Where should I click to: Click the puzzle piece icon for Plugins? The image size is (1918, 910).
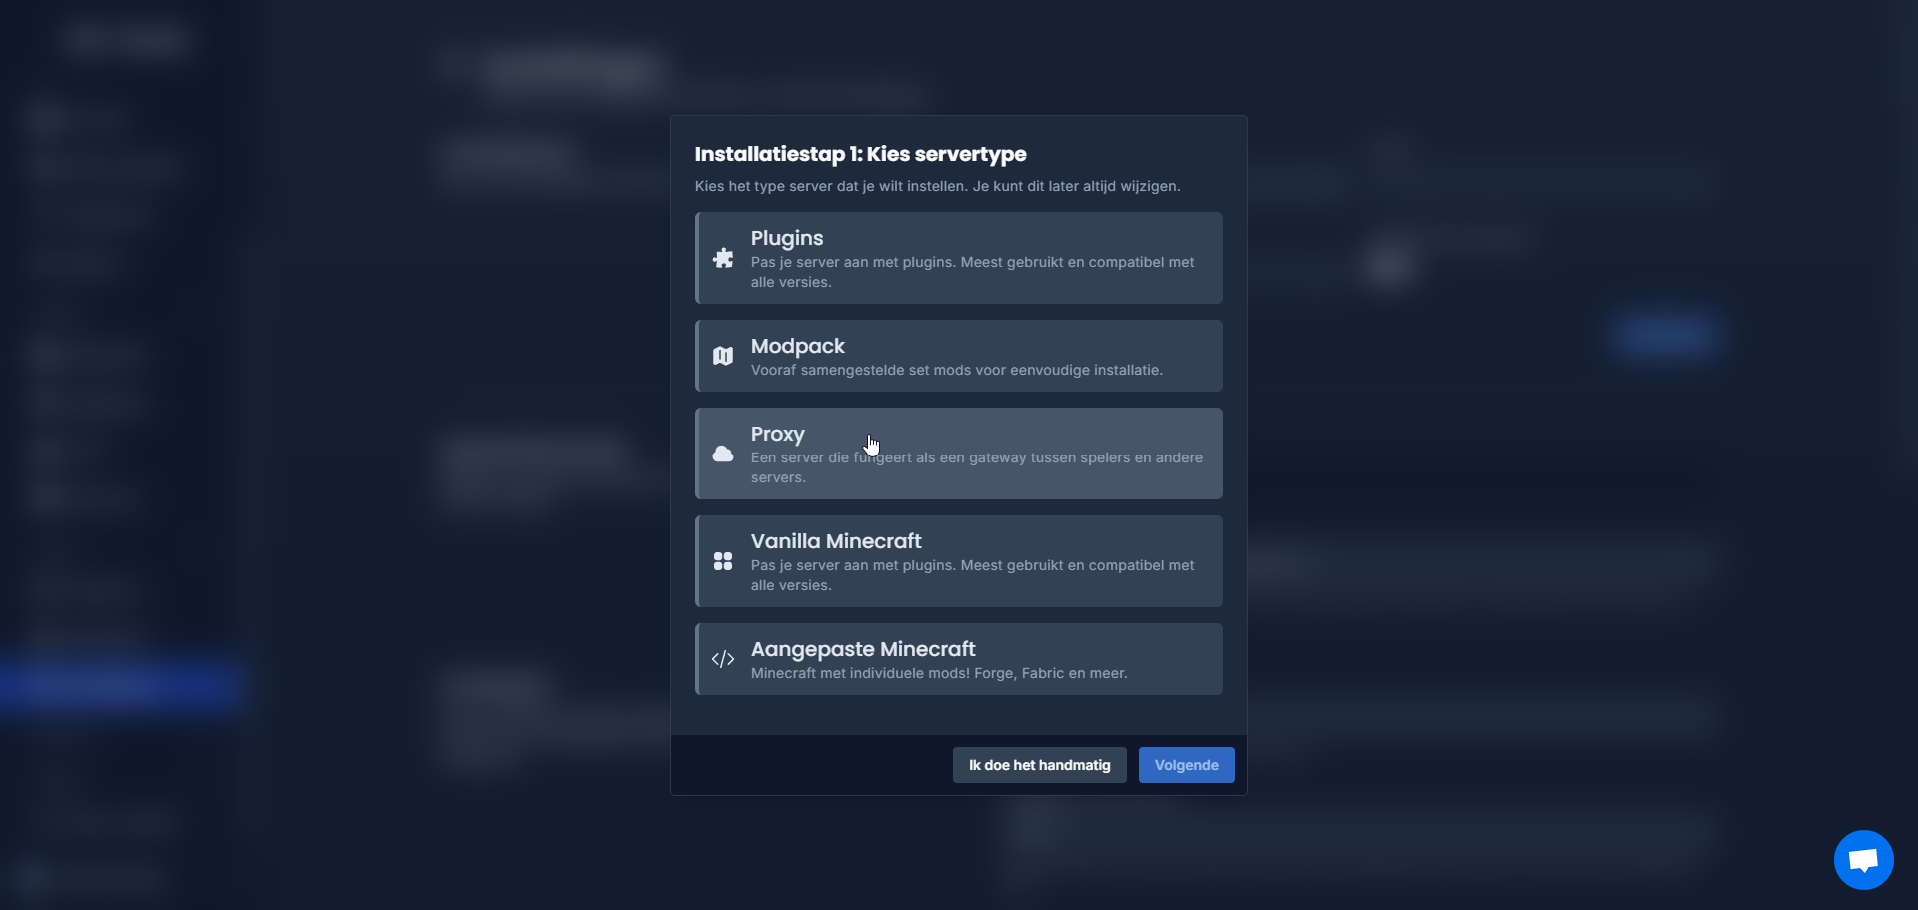(723, 258)
